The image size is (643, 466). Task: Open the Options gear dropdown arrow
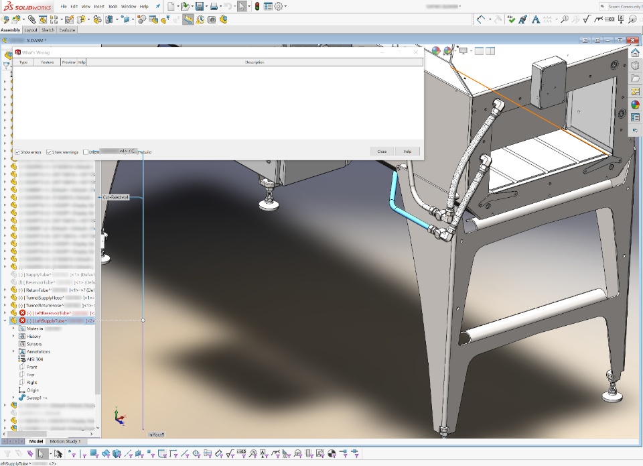(x=285, y=6)
